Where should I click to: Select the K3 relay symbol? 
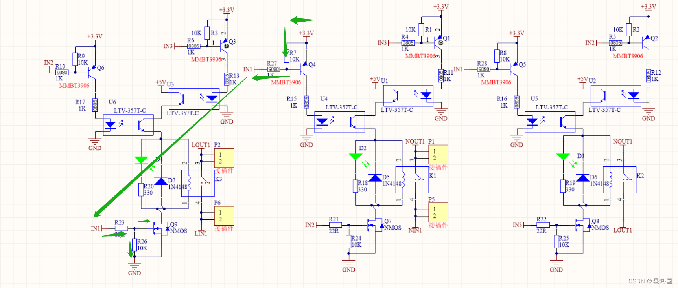197,183
